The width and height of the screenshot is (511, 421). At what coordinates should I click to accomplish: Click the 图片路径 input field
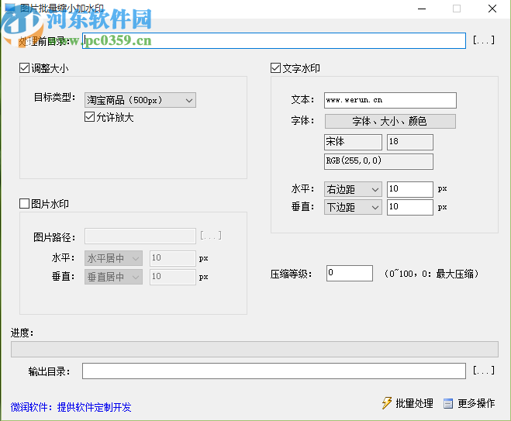tap(140, 236)
